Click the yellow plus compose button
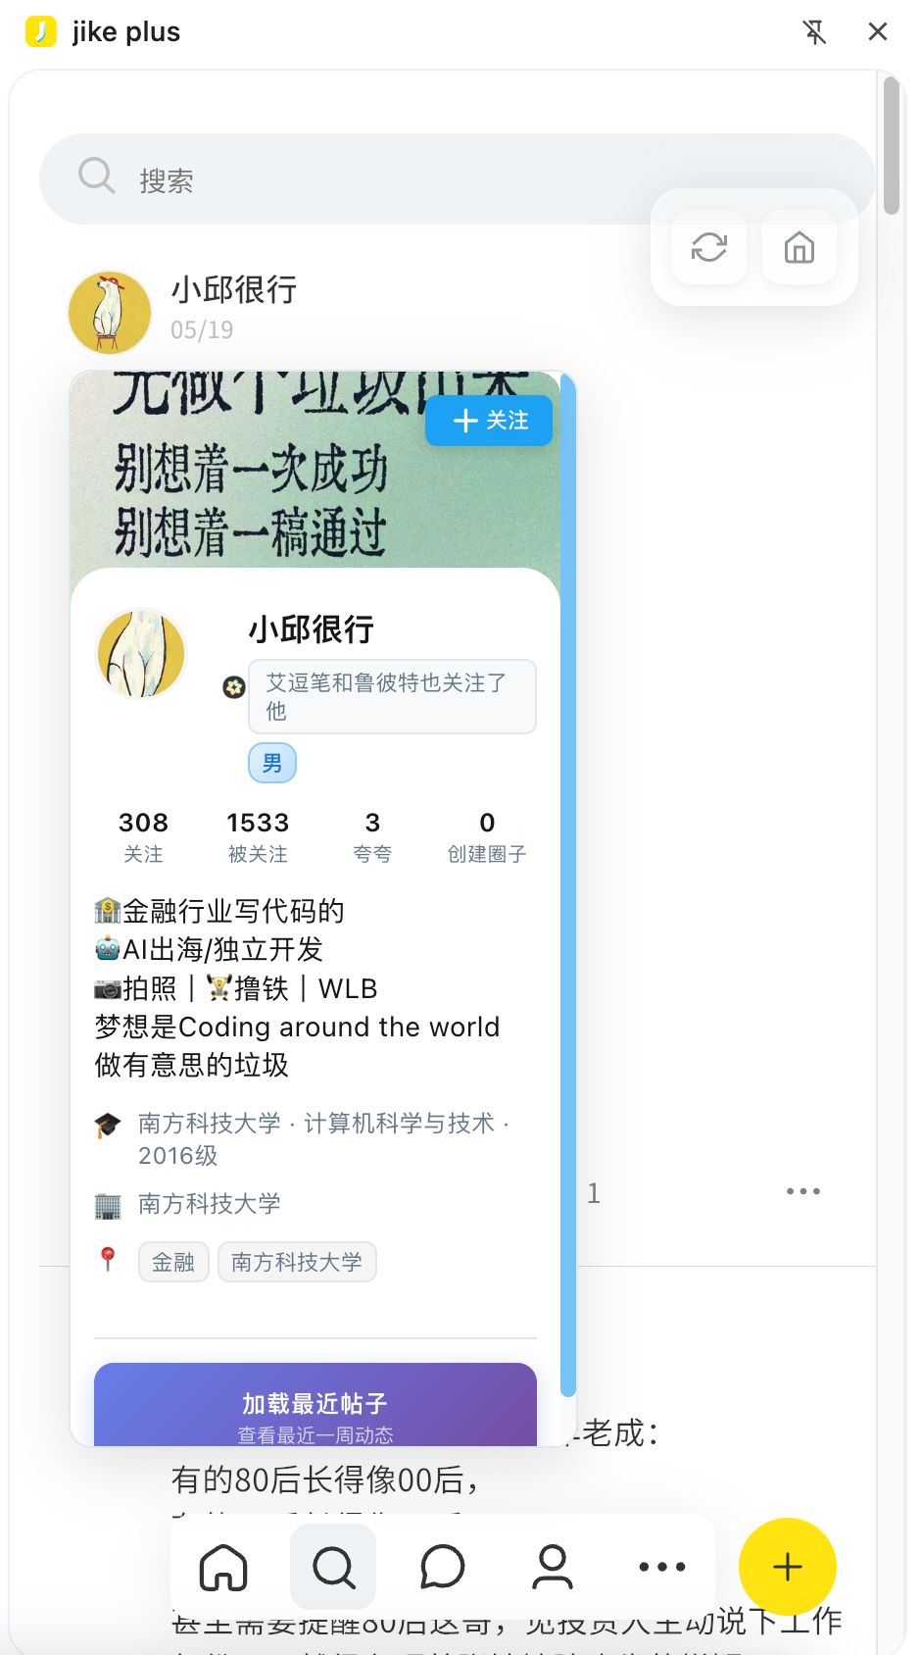Image resolution: width=921 pixels, height=1655 pixels. click(x=788, y=1567)
